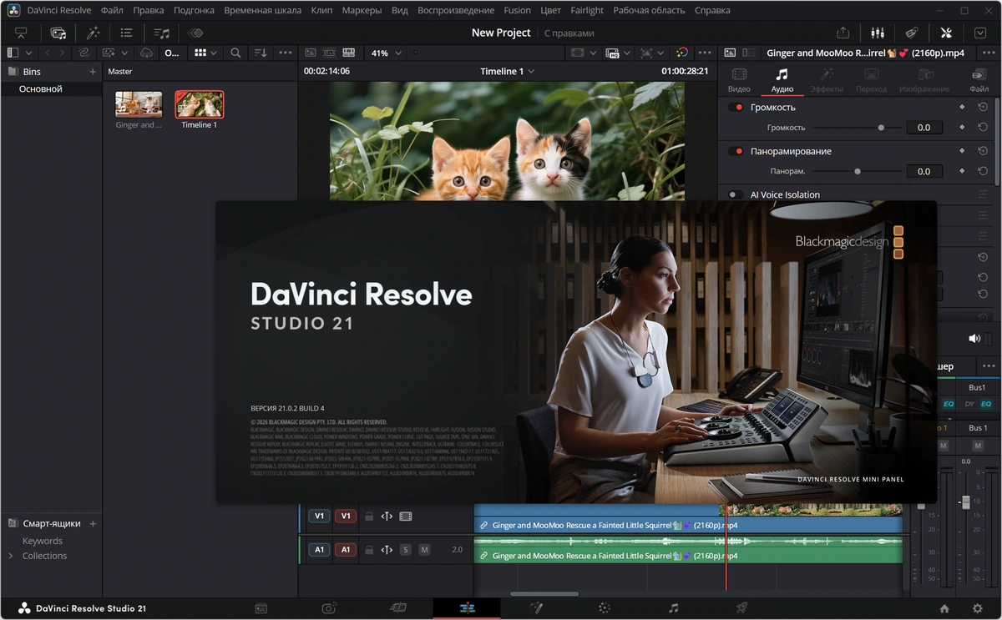This screenshot has width=1002, height=620.
Task: Toggle the red A1 destination control
Action: 346,550
